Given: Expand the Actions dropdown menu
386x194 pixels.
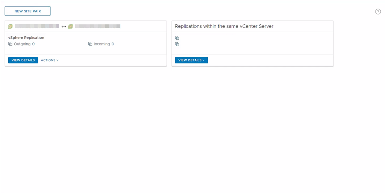Looking at the screenshot, I should point(50,60).
